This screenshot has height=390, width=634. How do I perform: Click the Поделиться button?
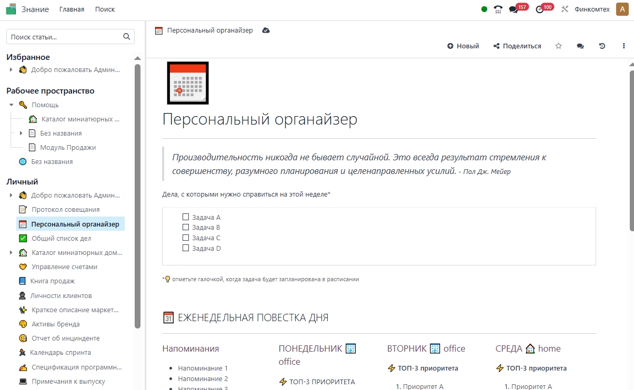(x=517, y=46)
